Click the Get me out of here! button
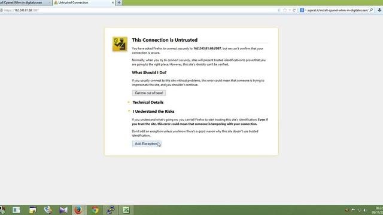The image size is (383, 215). (149, 93)
